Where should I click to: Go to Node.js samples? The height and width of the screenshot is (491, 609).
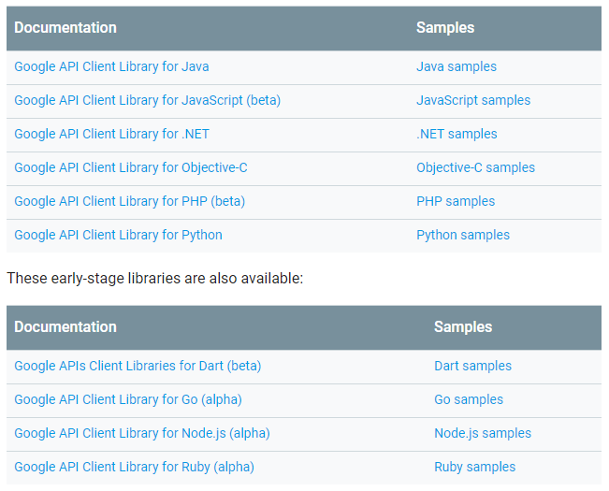point(483,433)
